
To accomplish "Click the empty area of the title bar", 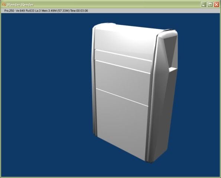I will 117,4.
